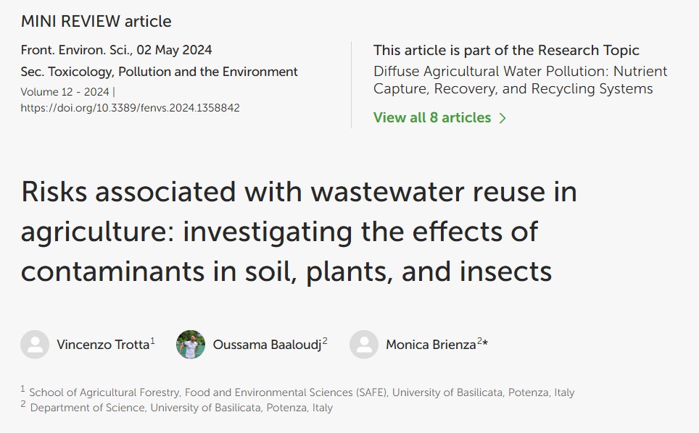
Task: Click the This article is part of the Research Topic heading
Action: click(x=506, y=50)
